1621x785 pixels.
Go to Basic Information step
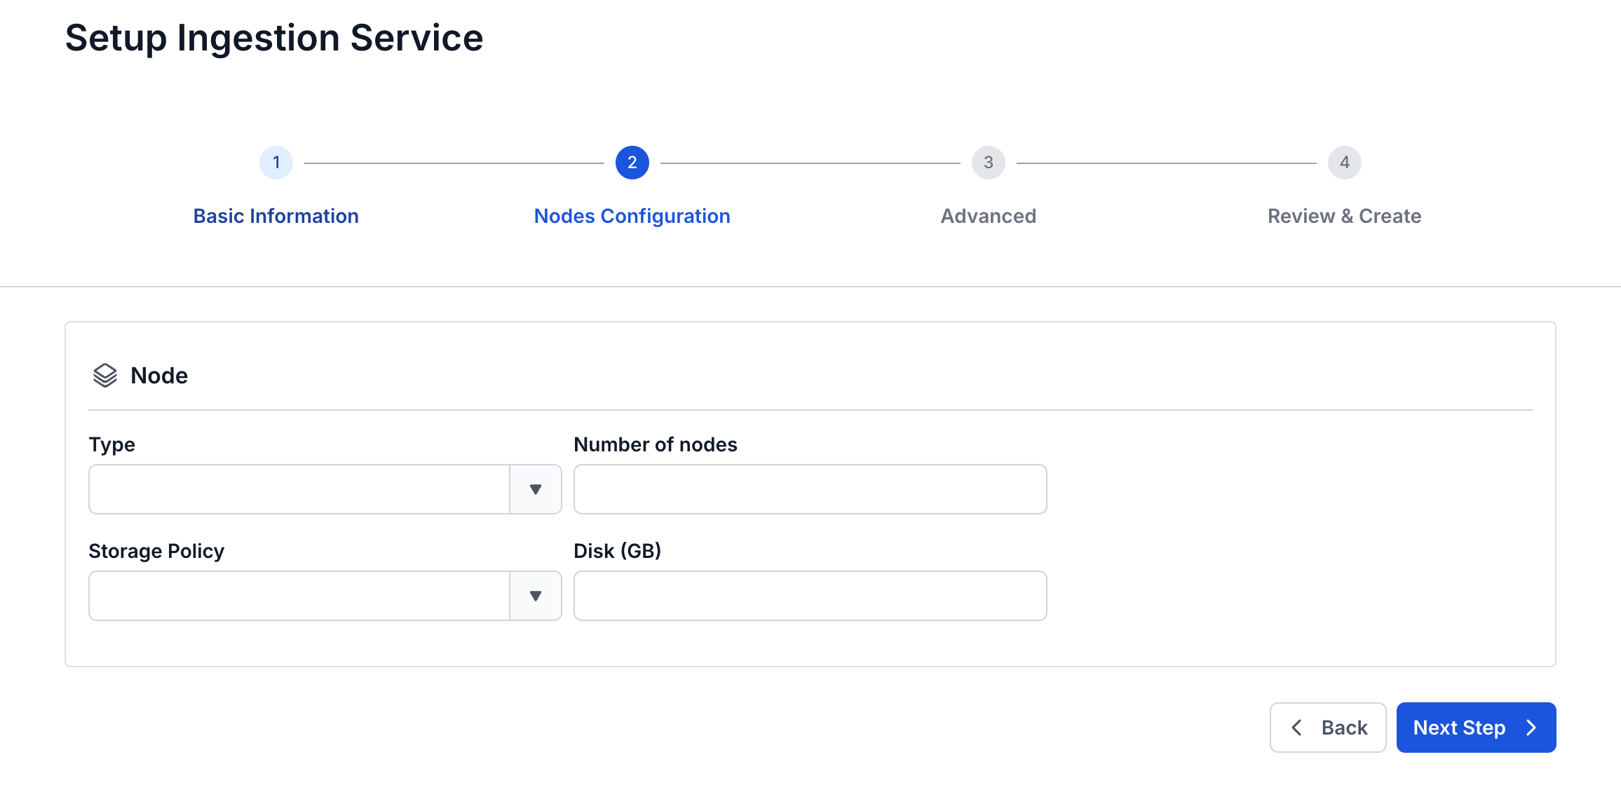276,216
